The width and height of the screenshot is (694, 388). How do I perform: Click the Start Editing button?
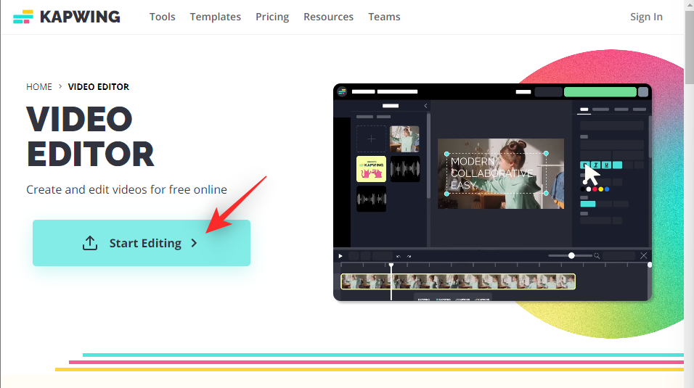pos(141,243)
